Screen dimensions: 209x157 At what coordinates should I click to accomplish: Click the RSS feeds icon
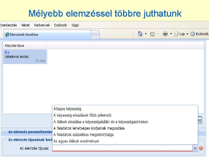point(152,34)
